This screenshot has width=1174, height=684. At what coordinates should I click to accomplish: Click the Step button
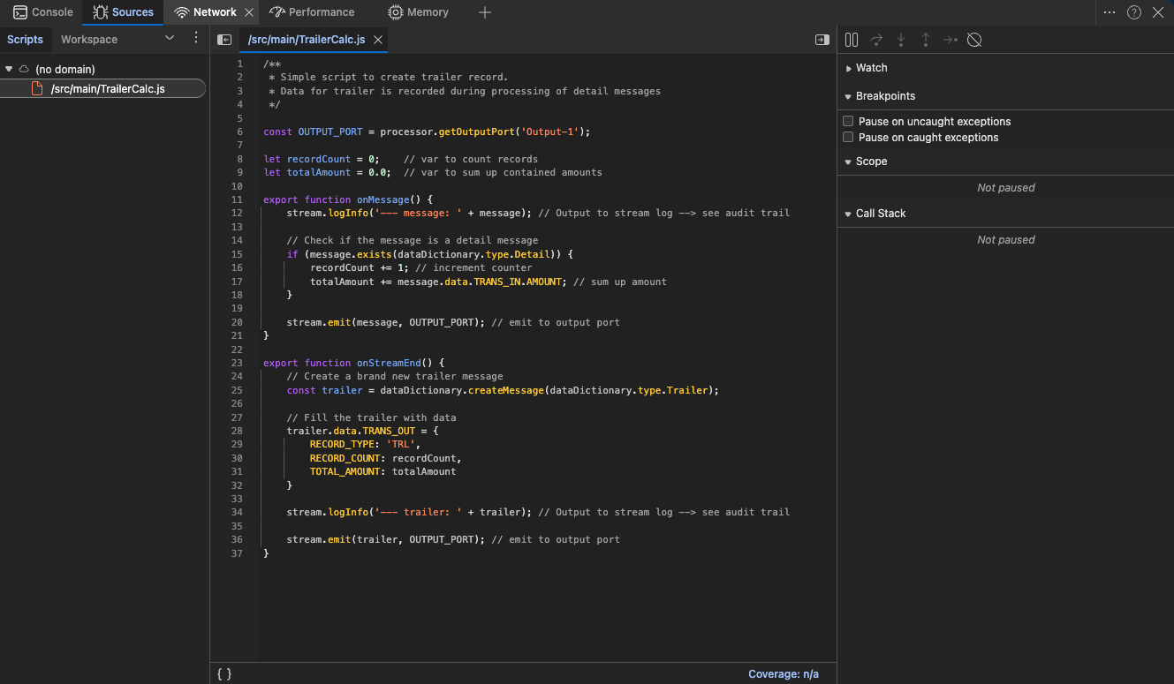pyautogui.click(x=950, y=40)
